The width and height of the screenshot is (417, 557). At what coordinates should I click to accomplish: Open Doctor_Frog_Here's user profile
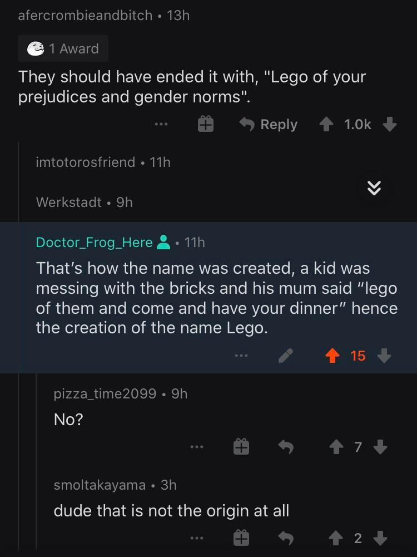[94, 242]
